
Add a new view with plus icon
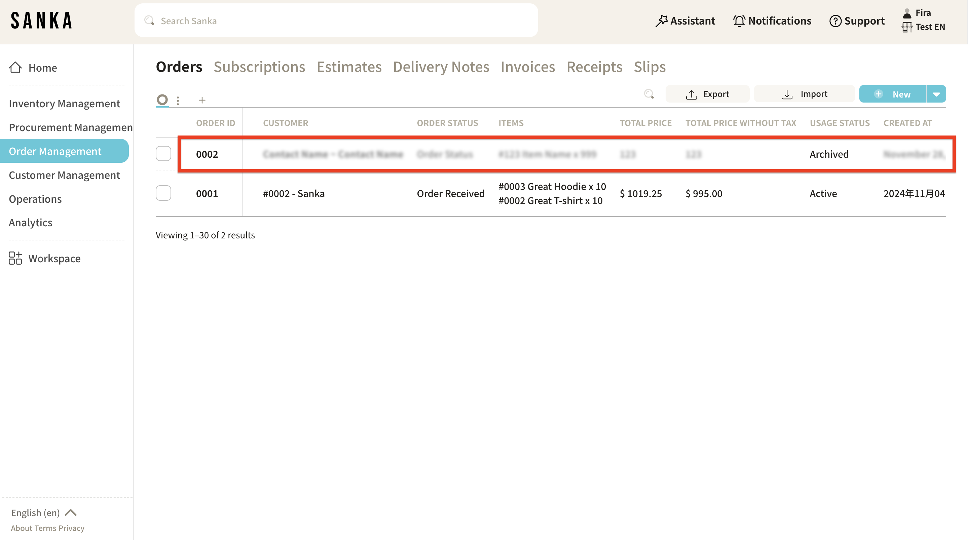(x=202, y=100)
